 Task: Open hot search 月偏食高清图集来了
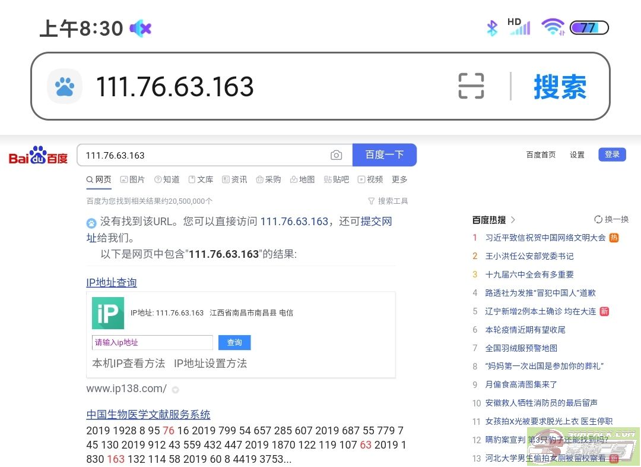coord(521,385)
